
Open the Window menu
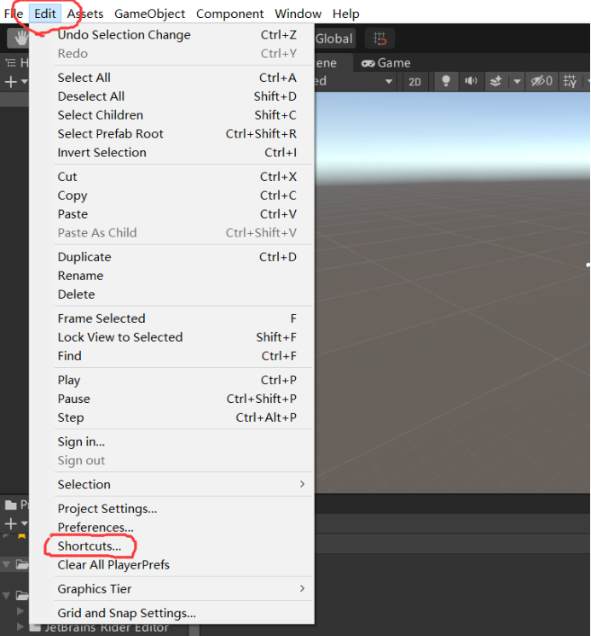[x=298, y=14]
